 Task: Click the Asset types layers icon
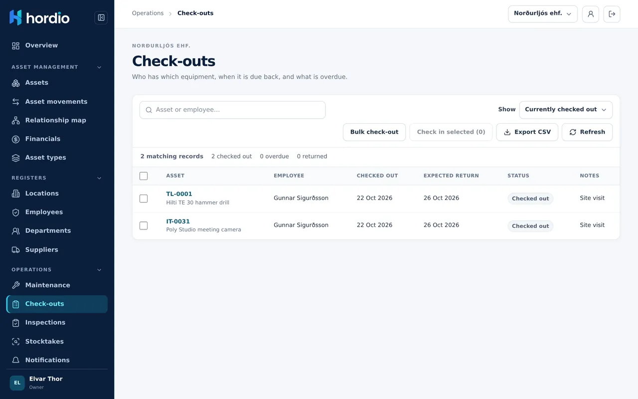click(16, 158)
